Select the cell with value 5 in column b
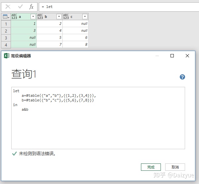Screen dimensions: 199x184 pos(50,37)
